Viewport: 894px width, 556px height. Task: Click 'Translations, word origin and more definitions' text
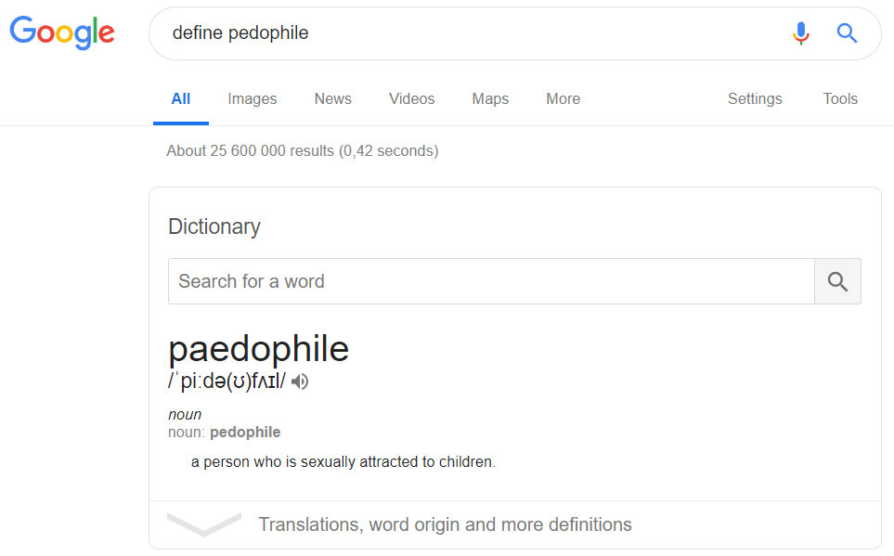pyautogui.click(x=445, y=524)
